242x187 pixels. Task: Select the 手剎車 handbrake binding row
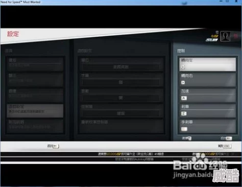[208, 126]
